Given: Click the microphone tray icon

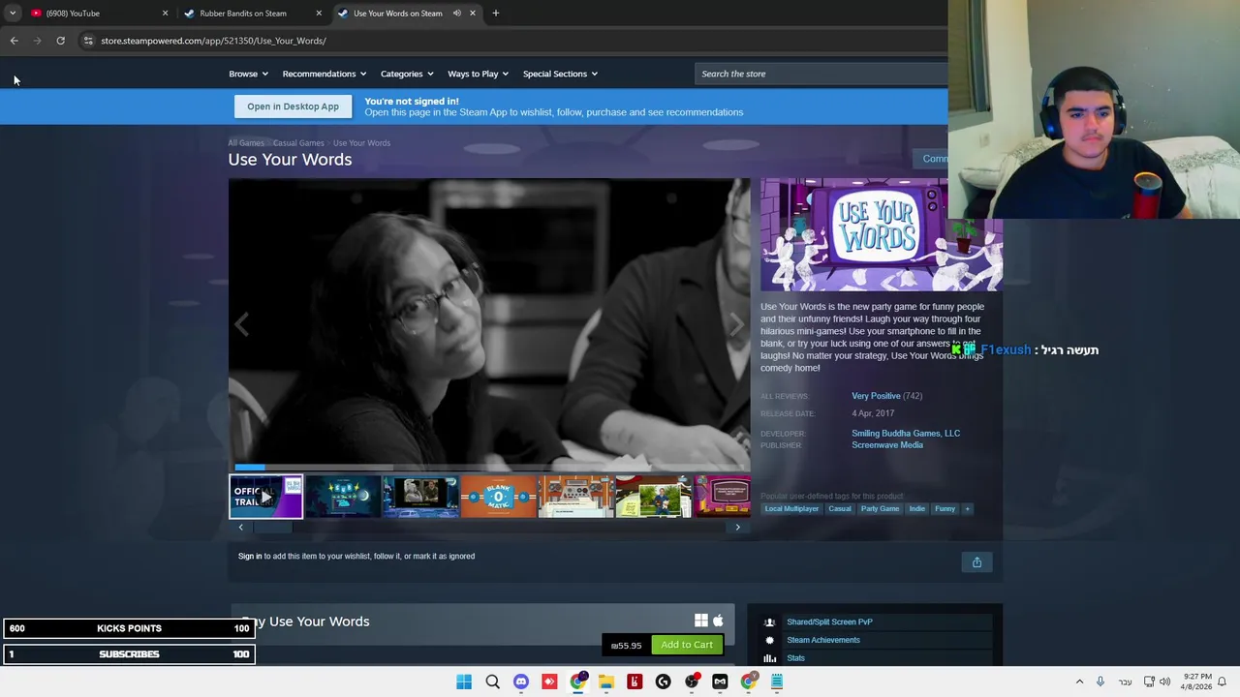Looking at the screenshot, I should click(x=1100, y=682).
